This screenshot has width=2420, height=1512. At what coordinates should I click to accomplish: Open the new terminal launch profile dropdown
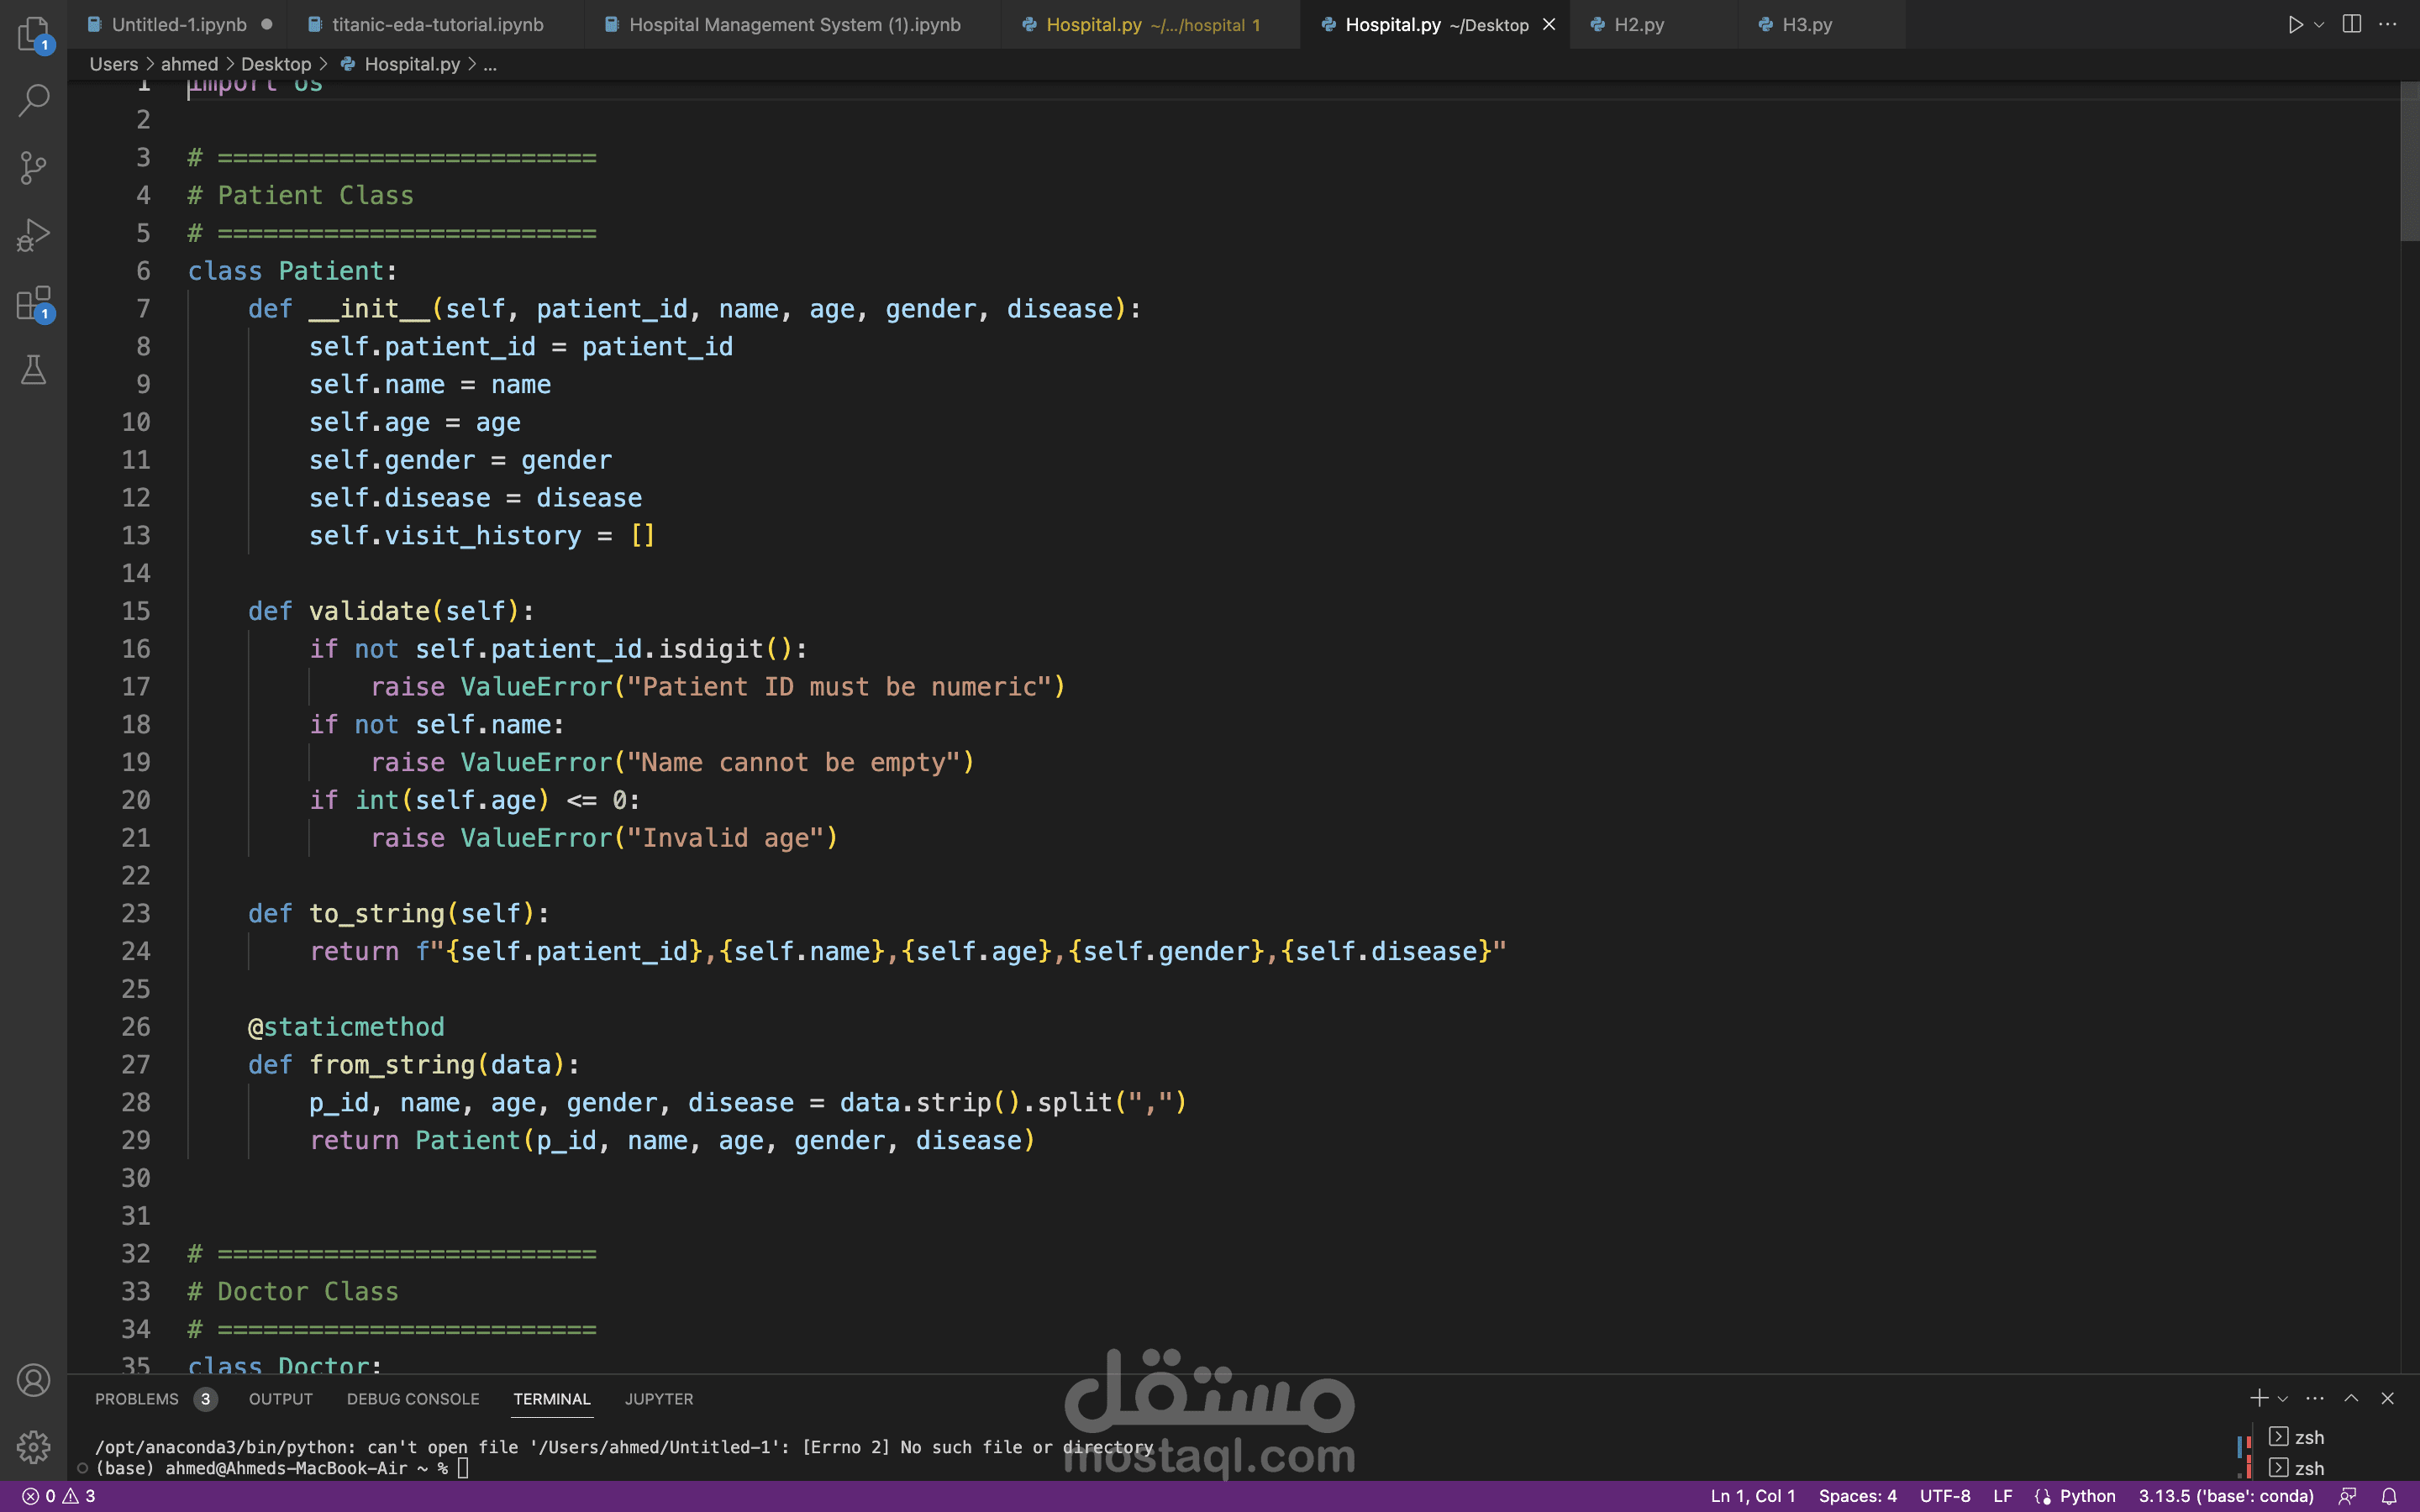coord(2283,1399)
